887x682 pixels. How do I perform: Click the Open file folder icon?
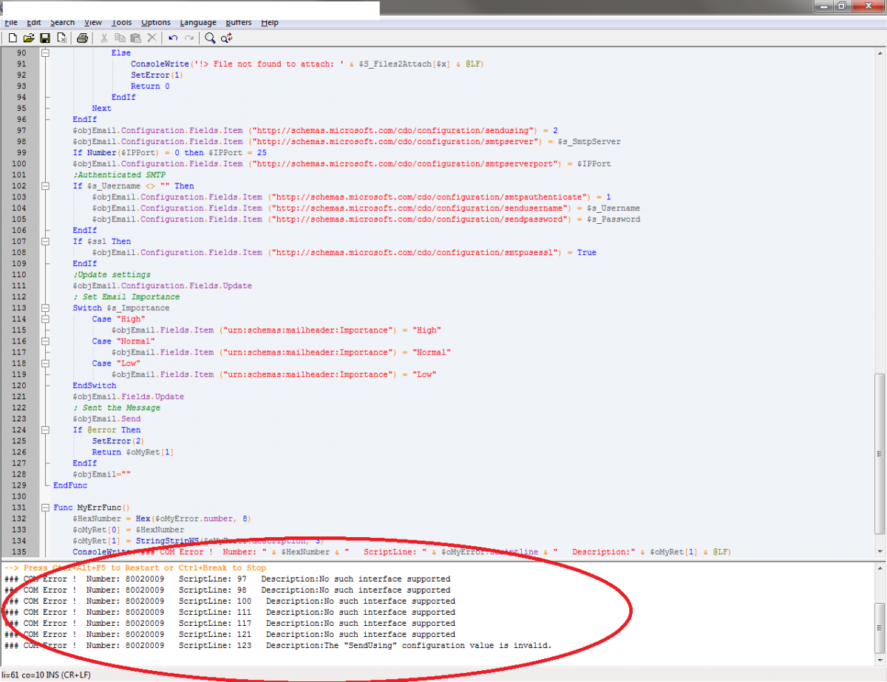(x=29, y=38)
